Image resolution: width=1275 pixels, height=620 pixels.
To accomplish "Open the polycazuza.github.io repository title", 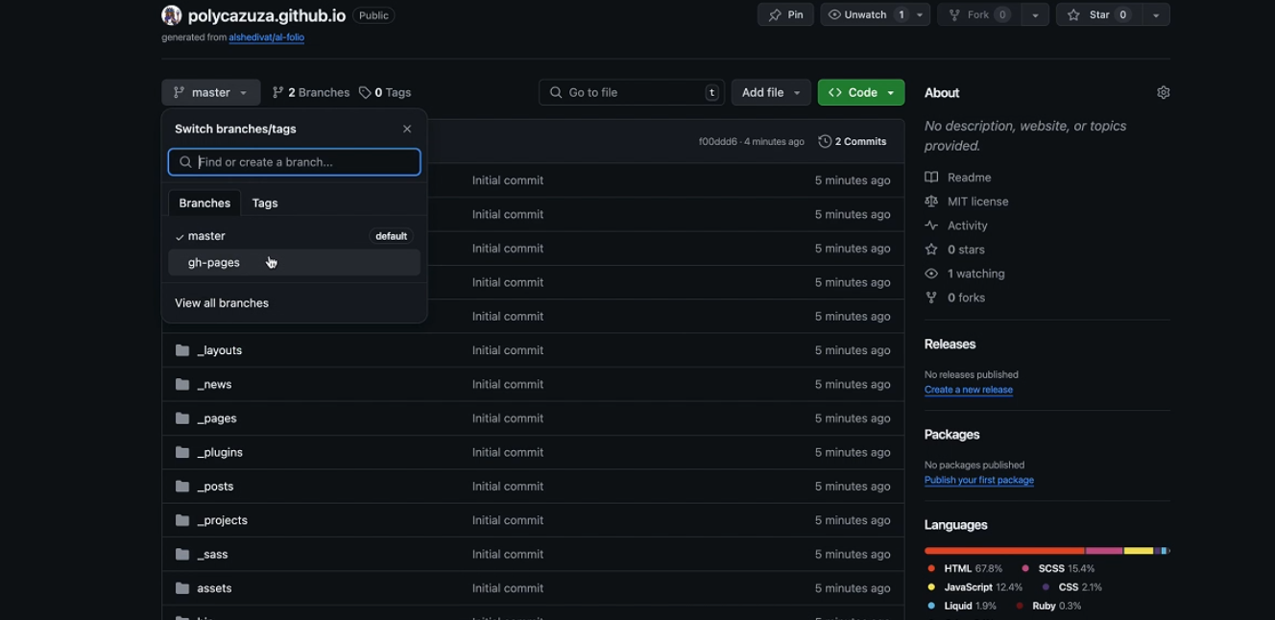I will [x=267, y=15].
